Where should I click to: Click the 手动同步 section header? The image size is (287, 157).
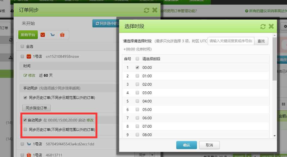click(x=30, y=88)
